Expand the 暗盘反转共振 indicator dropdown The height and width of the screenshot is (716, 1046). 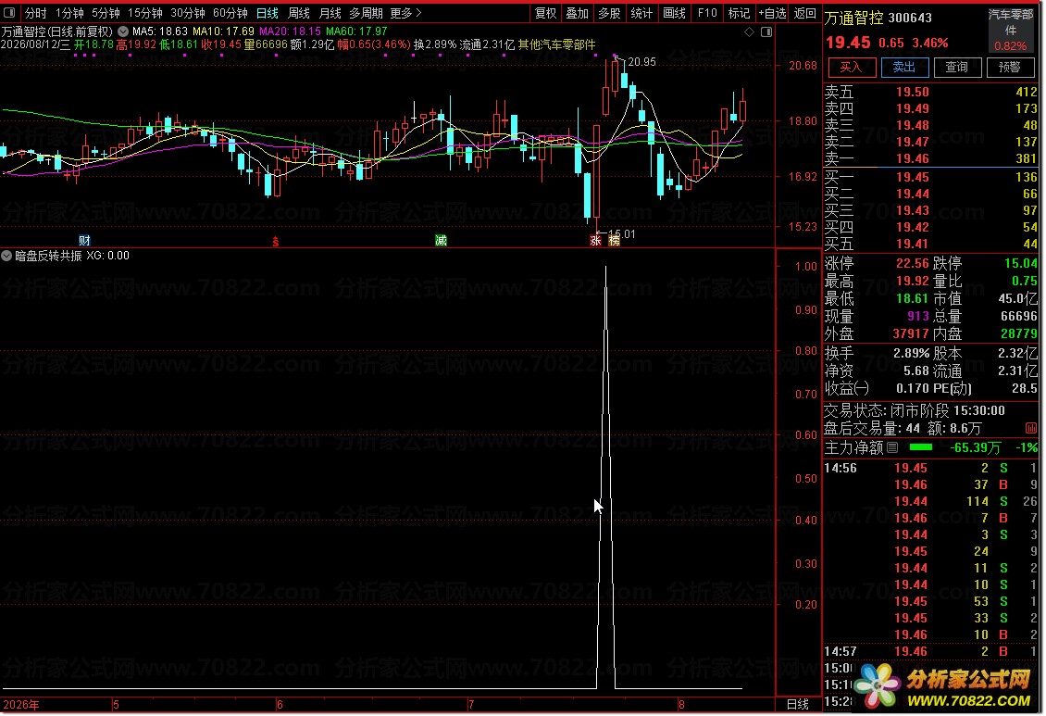click(6, 256)
